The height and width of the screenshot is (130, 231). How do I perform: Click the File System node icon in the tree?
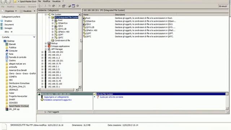click(x=49, y=14)
